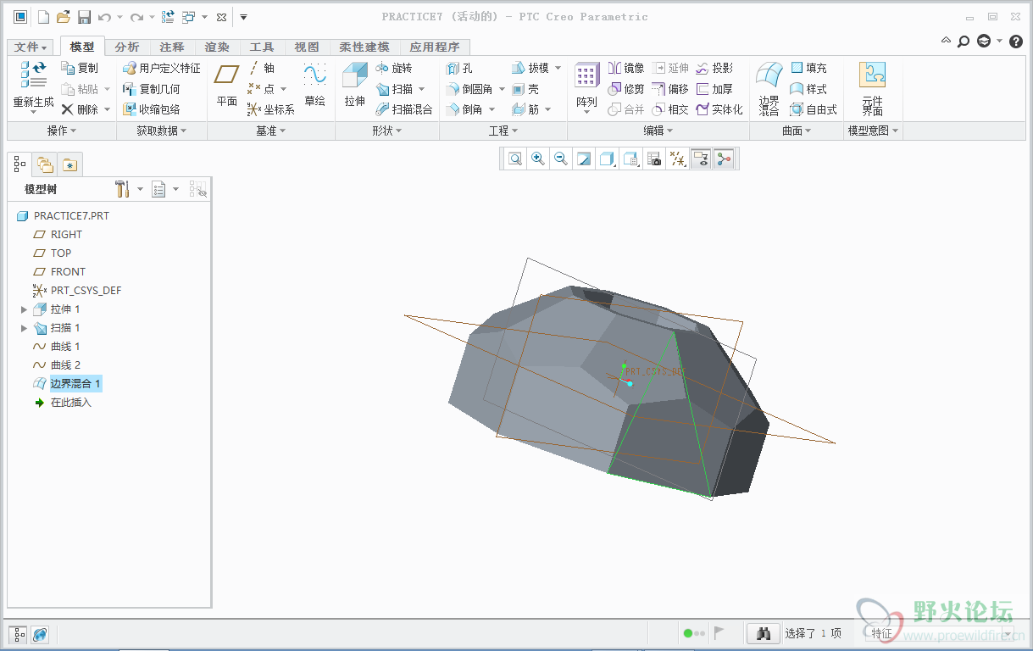Click the 在此插入 (Insert Here) marker

[71, 403]
